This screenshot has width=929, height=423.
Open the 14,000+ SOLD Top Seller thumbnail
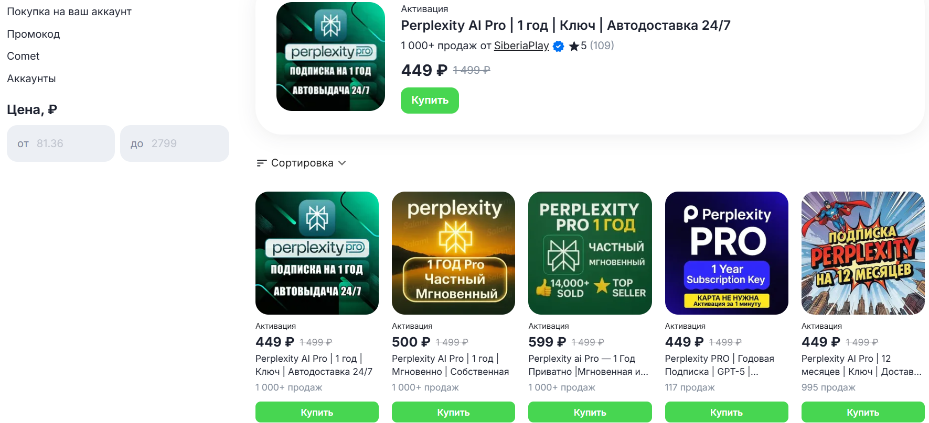[590, 253]
